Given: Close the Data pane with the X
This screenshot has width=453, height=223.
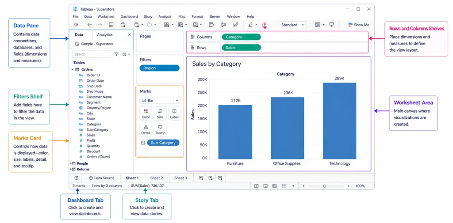Looking at the screenshot, I should pos(129,34).
